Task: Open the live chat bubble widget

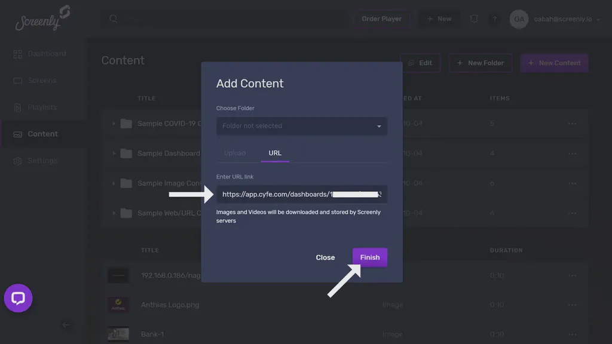Action: [x=18, y=298]
